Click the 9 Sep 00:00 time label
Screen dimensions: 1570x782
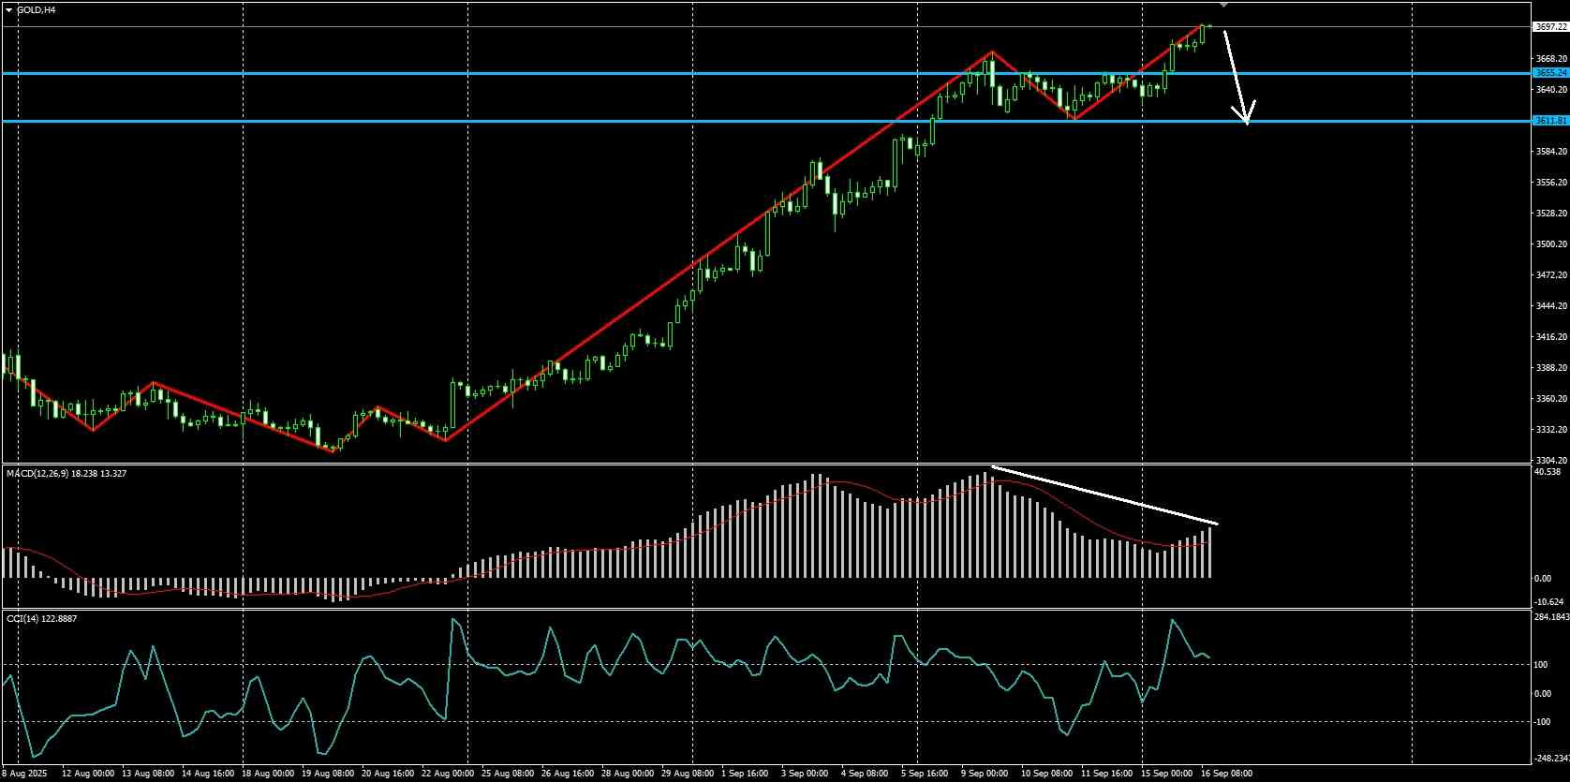[x=985, y=775]
